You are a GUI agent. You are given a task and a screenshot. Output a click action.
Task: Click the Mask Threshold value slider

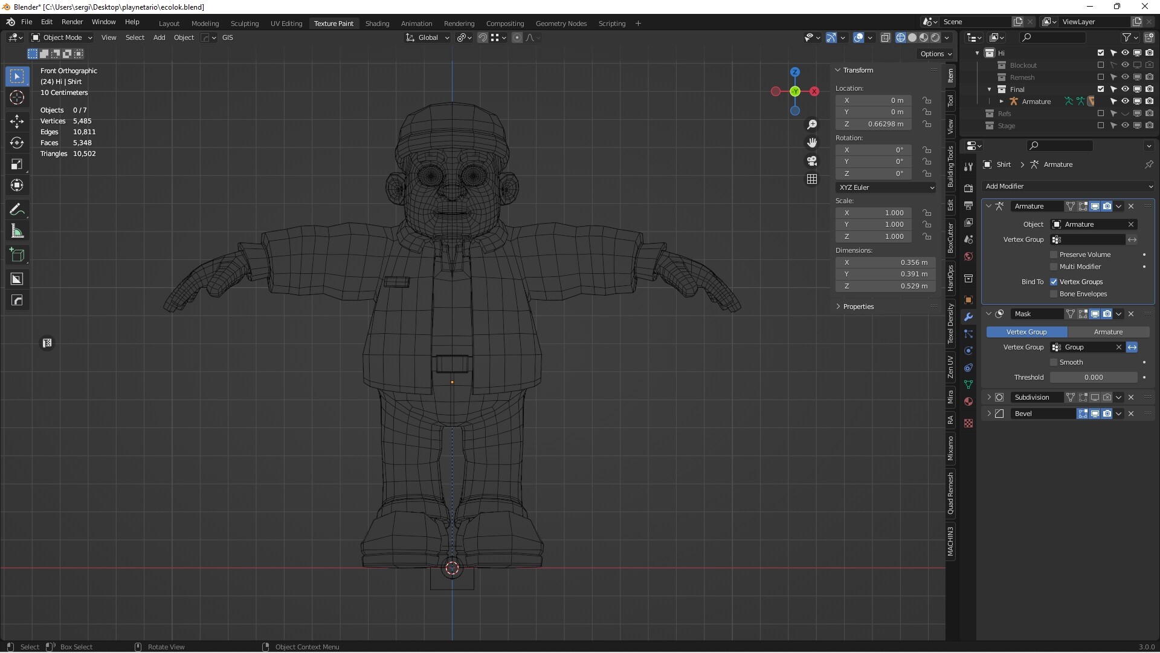(x=1093, y=377)
